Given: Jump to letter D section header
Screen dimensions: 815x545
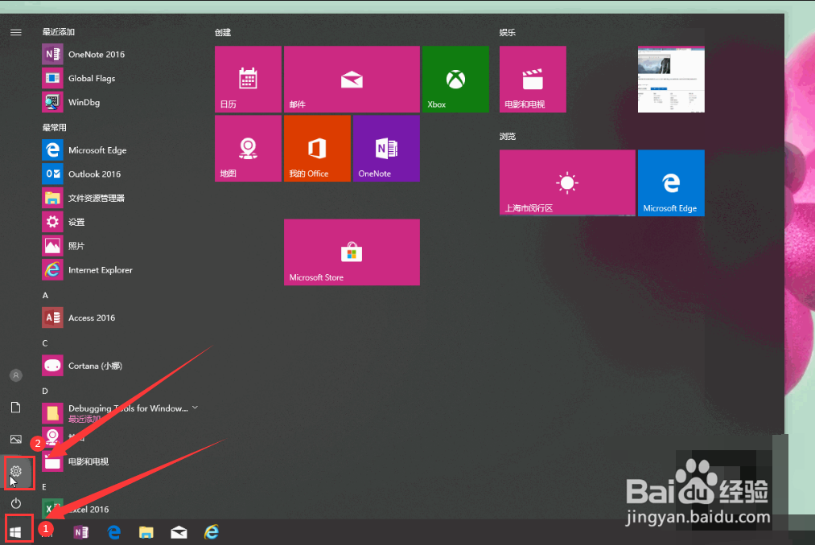Looking at the screenshot, I should pos(45,391).
